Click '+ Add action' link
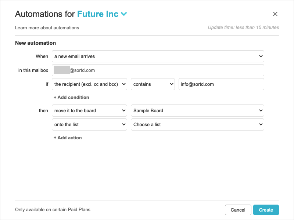 click(68, 138)
